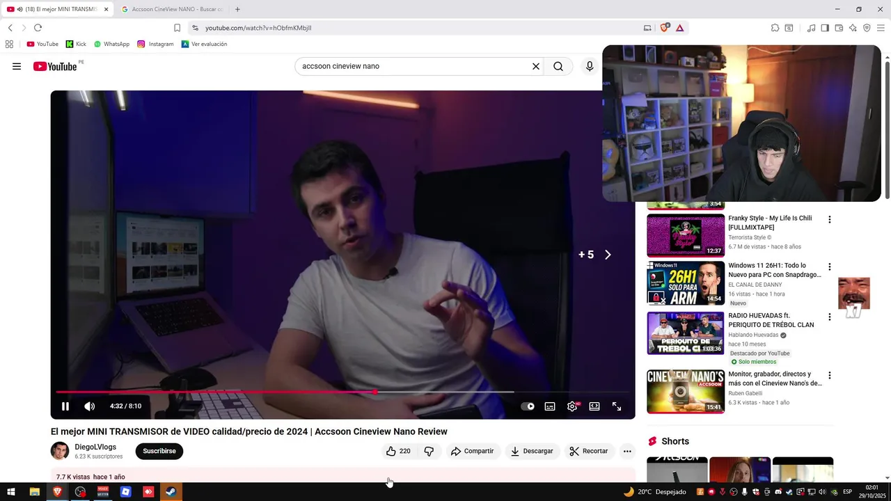Enter fullscreen mode
Screen dimensions: 891x501
[x=617, y=406]
